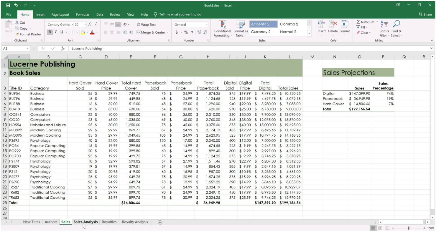The height and width of the screenshot is (232, 436).
Task: Expand the Name Box dropdown arrow
Action: coord(27,49)
